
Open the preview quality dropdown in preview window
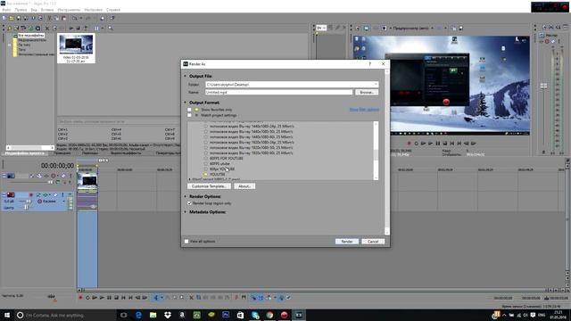(x=432, y=28)
